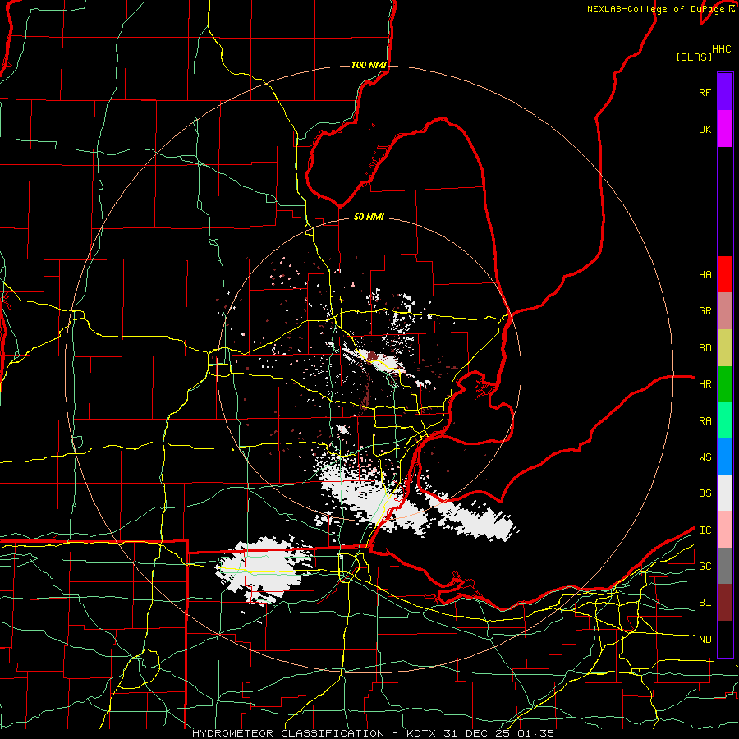Click the BI legend label text
The height and width of the screenshot is (739, 739).
coord(705,603)
